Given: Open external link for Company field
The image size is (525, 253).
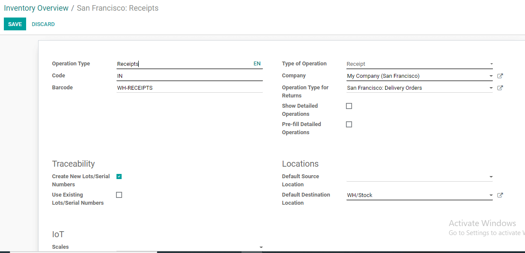Looking at the screenshot, I should (500, 76).
